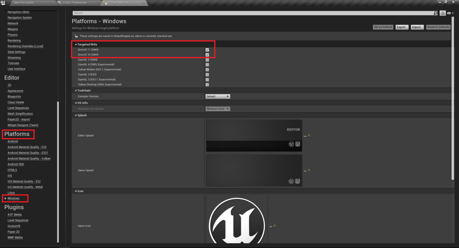This screenshot has width=459, height=248.
Task: Open the Slate Settings link
Action: click(x=17, y=52)
